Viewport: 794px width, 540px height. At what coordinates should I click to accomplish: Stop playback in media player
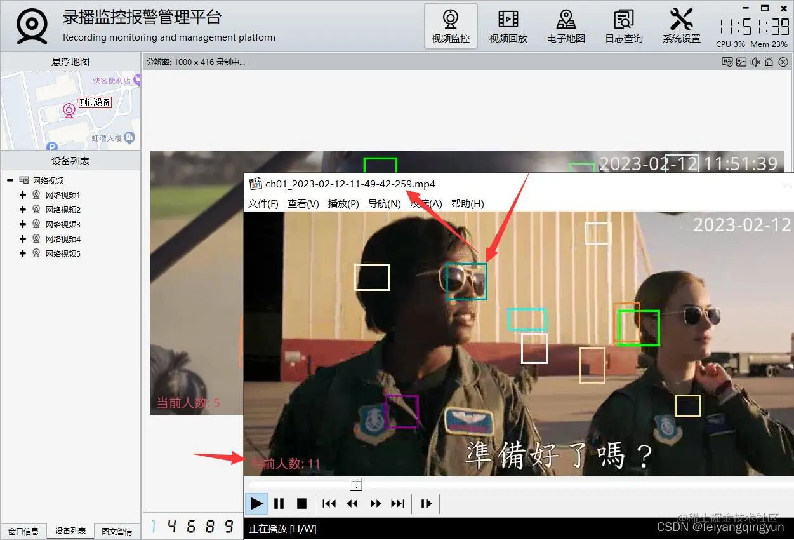302,504
